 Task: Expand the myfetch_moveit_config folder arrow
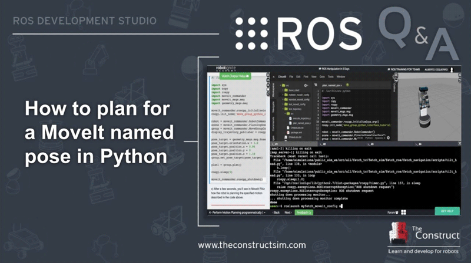click(283, 95)
